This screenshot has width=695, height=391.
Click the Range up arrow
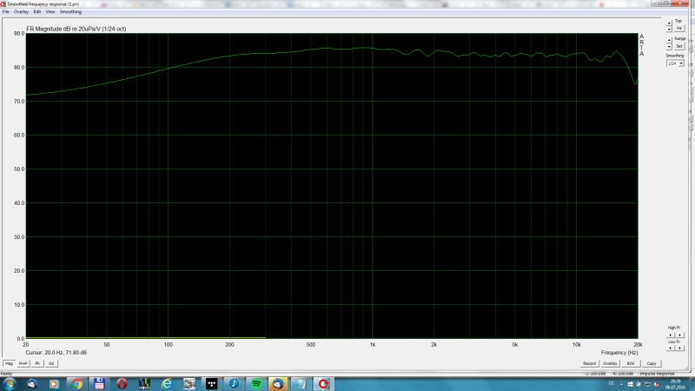tap(669, 40)
